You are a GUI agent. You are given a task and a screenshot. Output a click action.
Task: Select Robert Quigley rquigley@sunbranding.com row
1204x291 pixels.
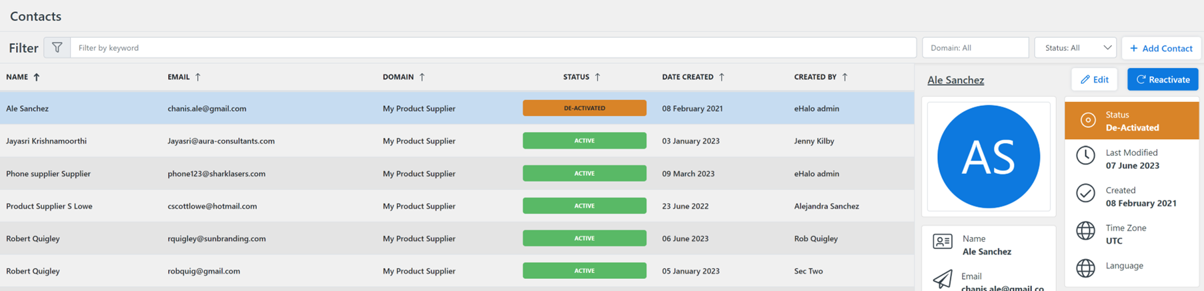tap(457, 238)
